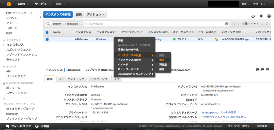Open スポットリクエスト in sidebar
Viewport: 274px width, 130px height.
coord(19,50)
